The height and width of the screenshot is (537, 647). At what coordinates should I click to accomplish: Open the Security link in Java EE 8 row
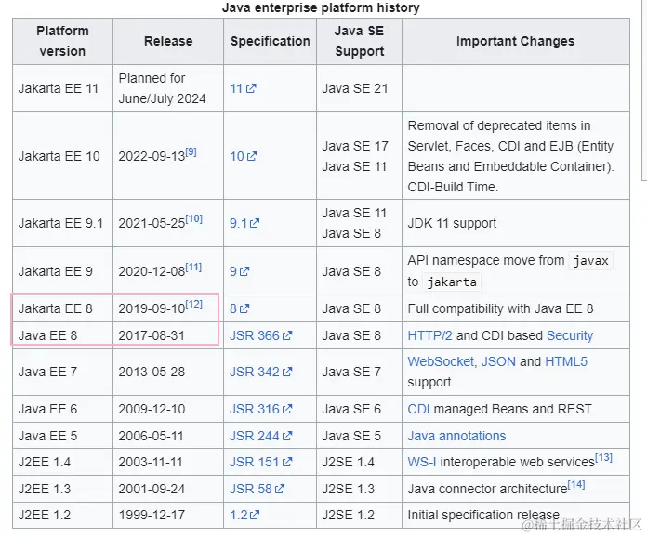pyautogui.click(x=570, y=335)
